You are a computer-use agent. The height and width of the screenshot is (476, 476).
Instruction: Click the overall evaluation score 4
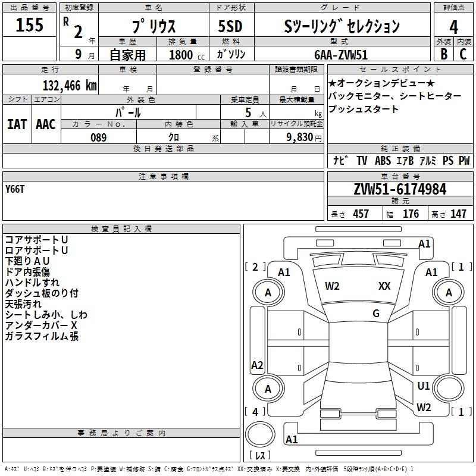[x=453, y=26]
